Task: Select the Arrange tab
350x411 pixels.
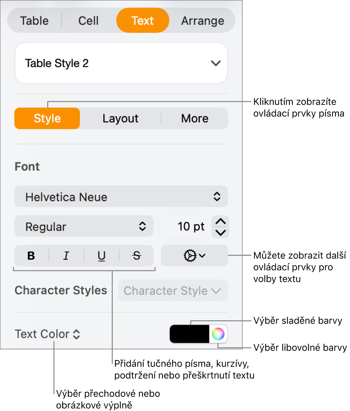Action: [x=203, y=21]
